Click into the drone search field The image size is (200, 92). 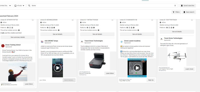102,6
